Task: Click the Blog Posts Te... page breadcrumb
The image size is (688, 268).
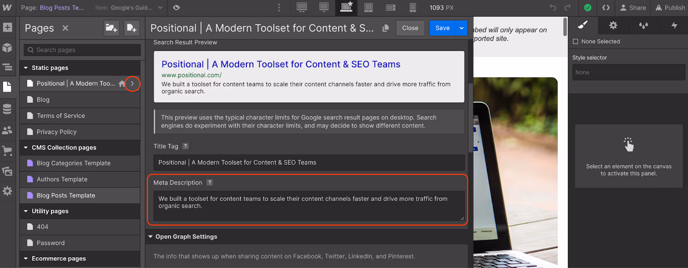Action: [x=61, y=8]
